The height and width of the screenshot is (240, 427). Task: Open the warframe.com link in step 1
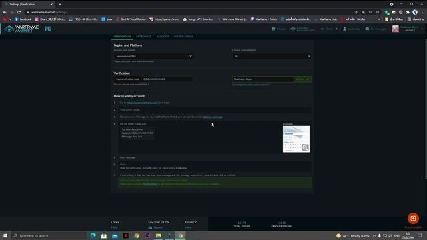[x=142, y=103]
